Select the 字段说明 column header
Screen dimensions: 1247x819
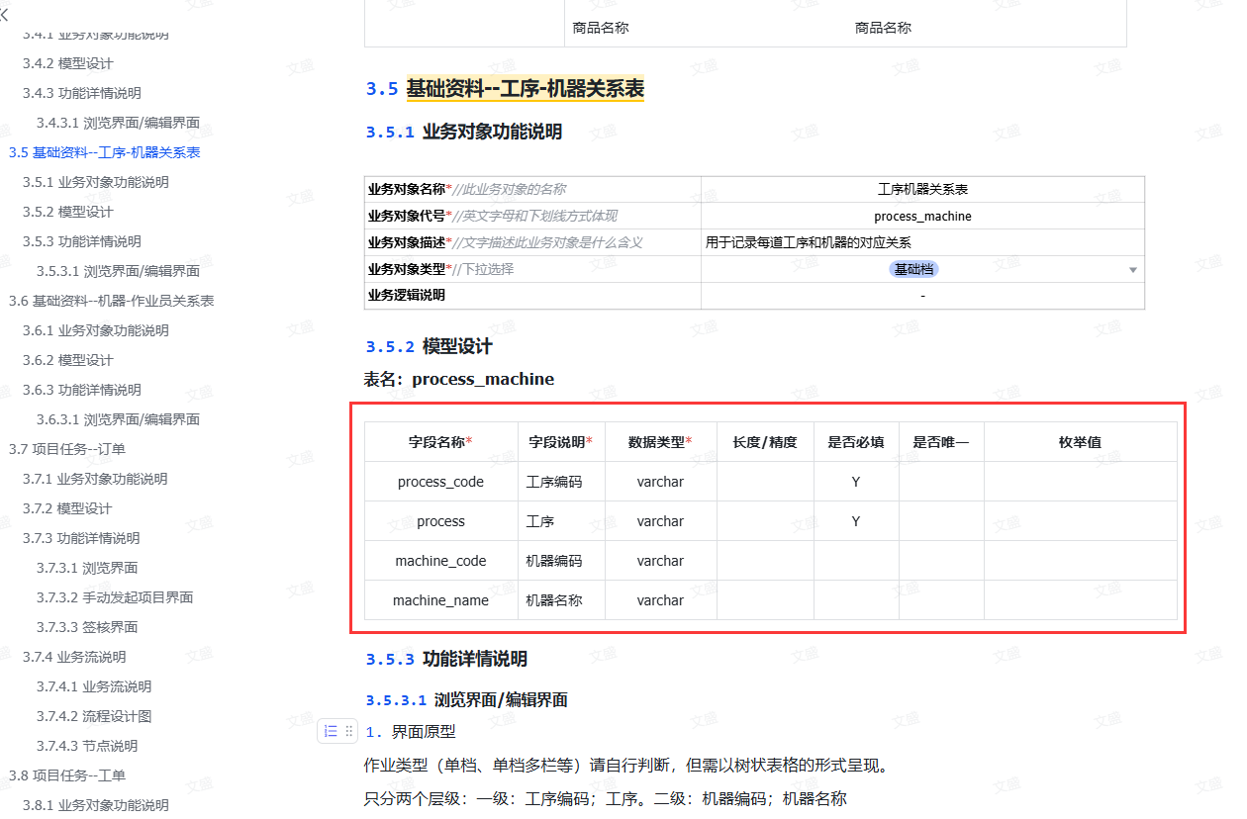[561, 442]
